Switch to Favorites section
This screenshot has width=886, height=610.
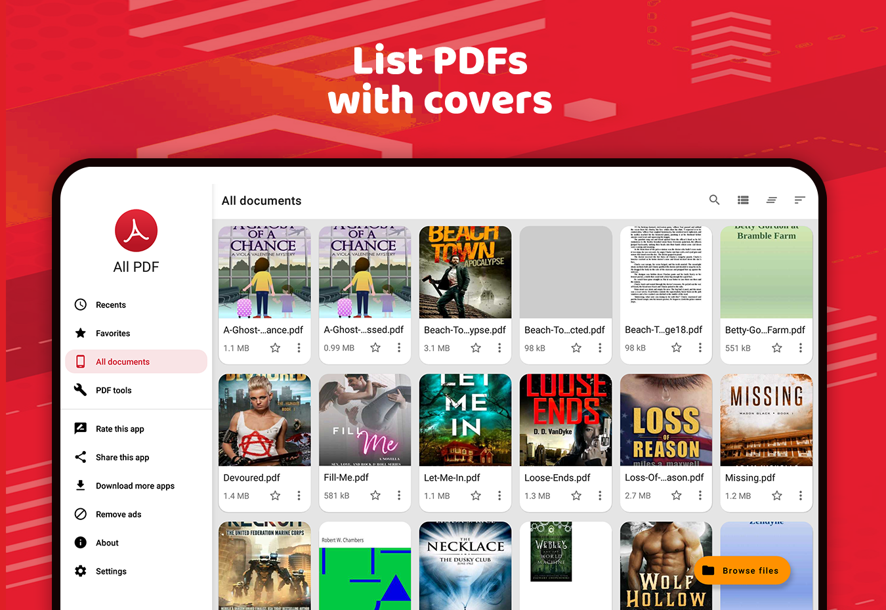tap(114, 333)
